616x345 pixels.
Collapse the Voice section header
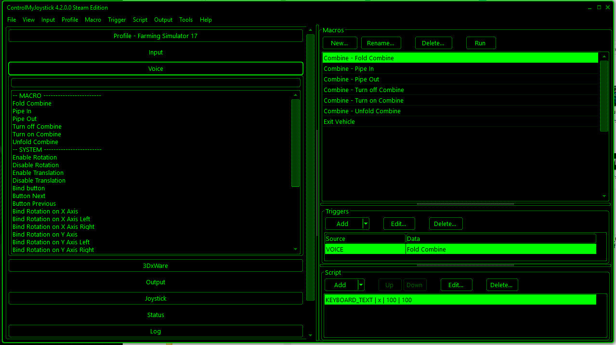tap(156, 68)
